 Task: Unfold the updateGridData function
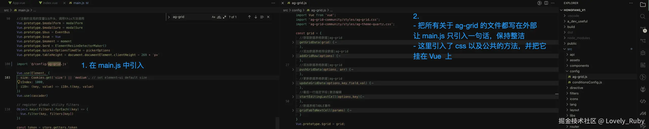[293, 83]
